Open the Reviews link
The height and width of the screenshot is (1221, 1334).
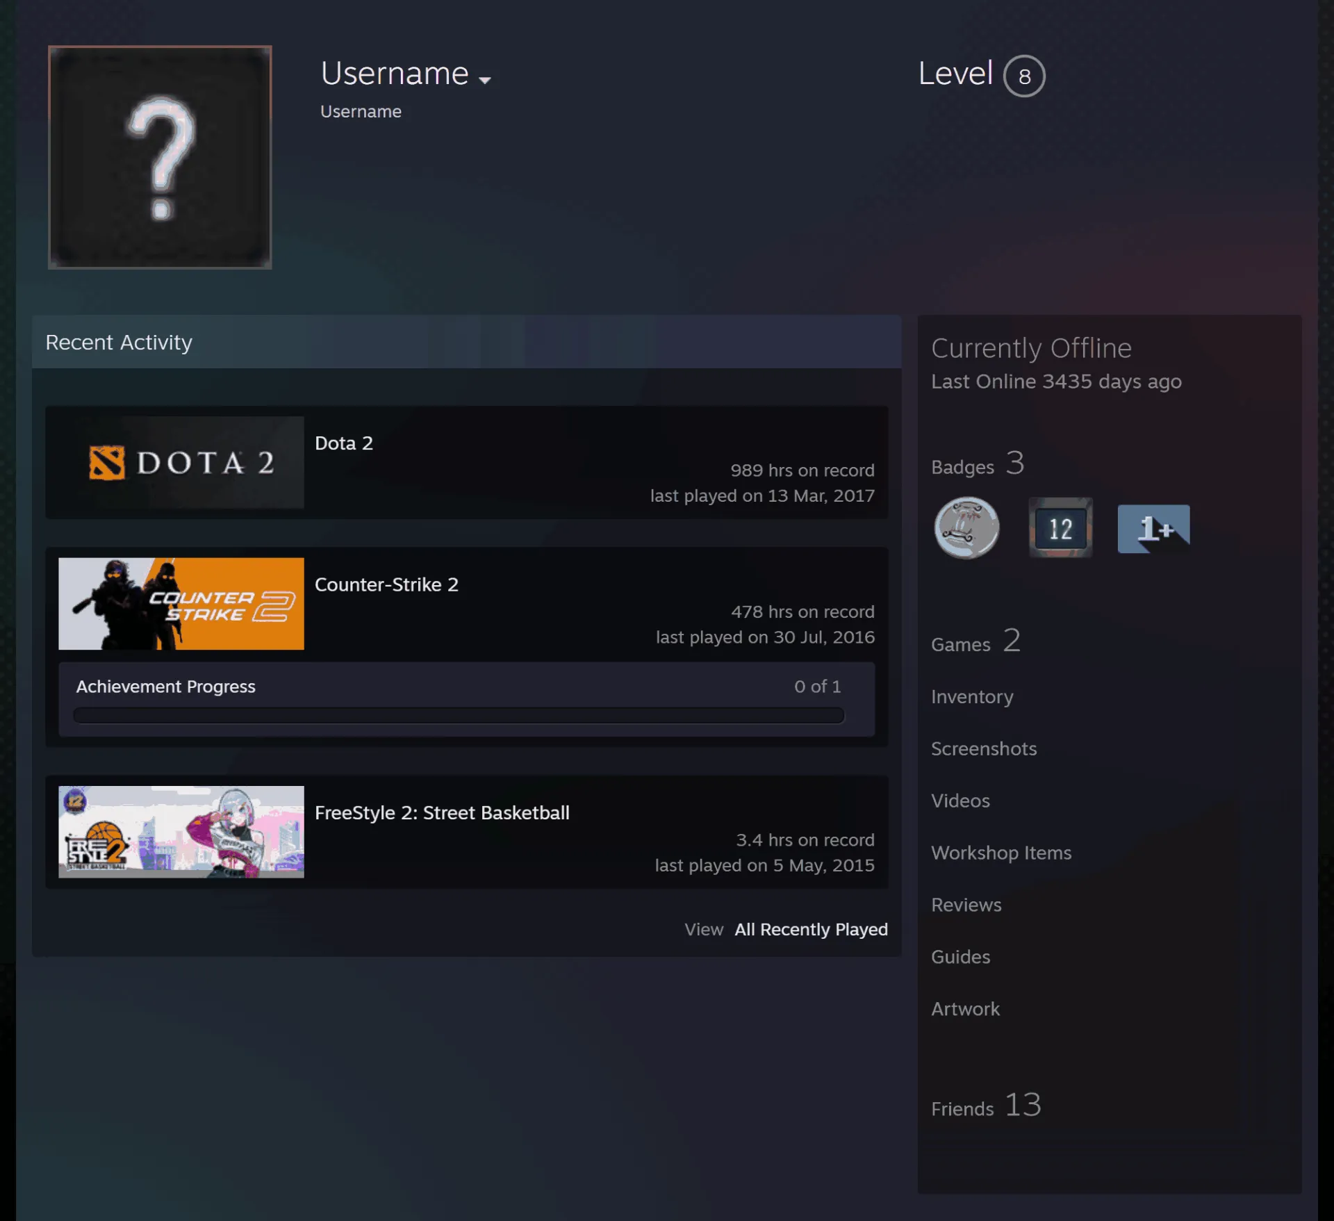coord(966,905)
